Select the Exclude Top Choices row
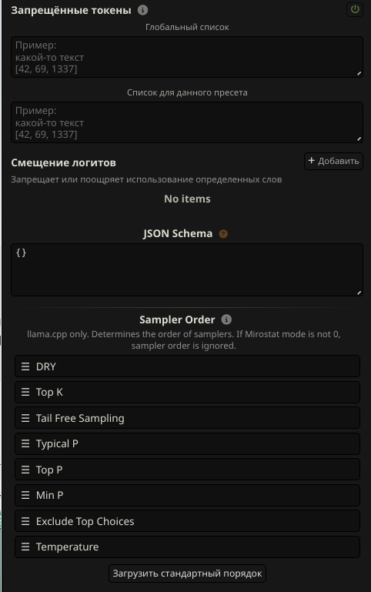 tap(187, 521)
